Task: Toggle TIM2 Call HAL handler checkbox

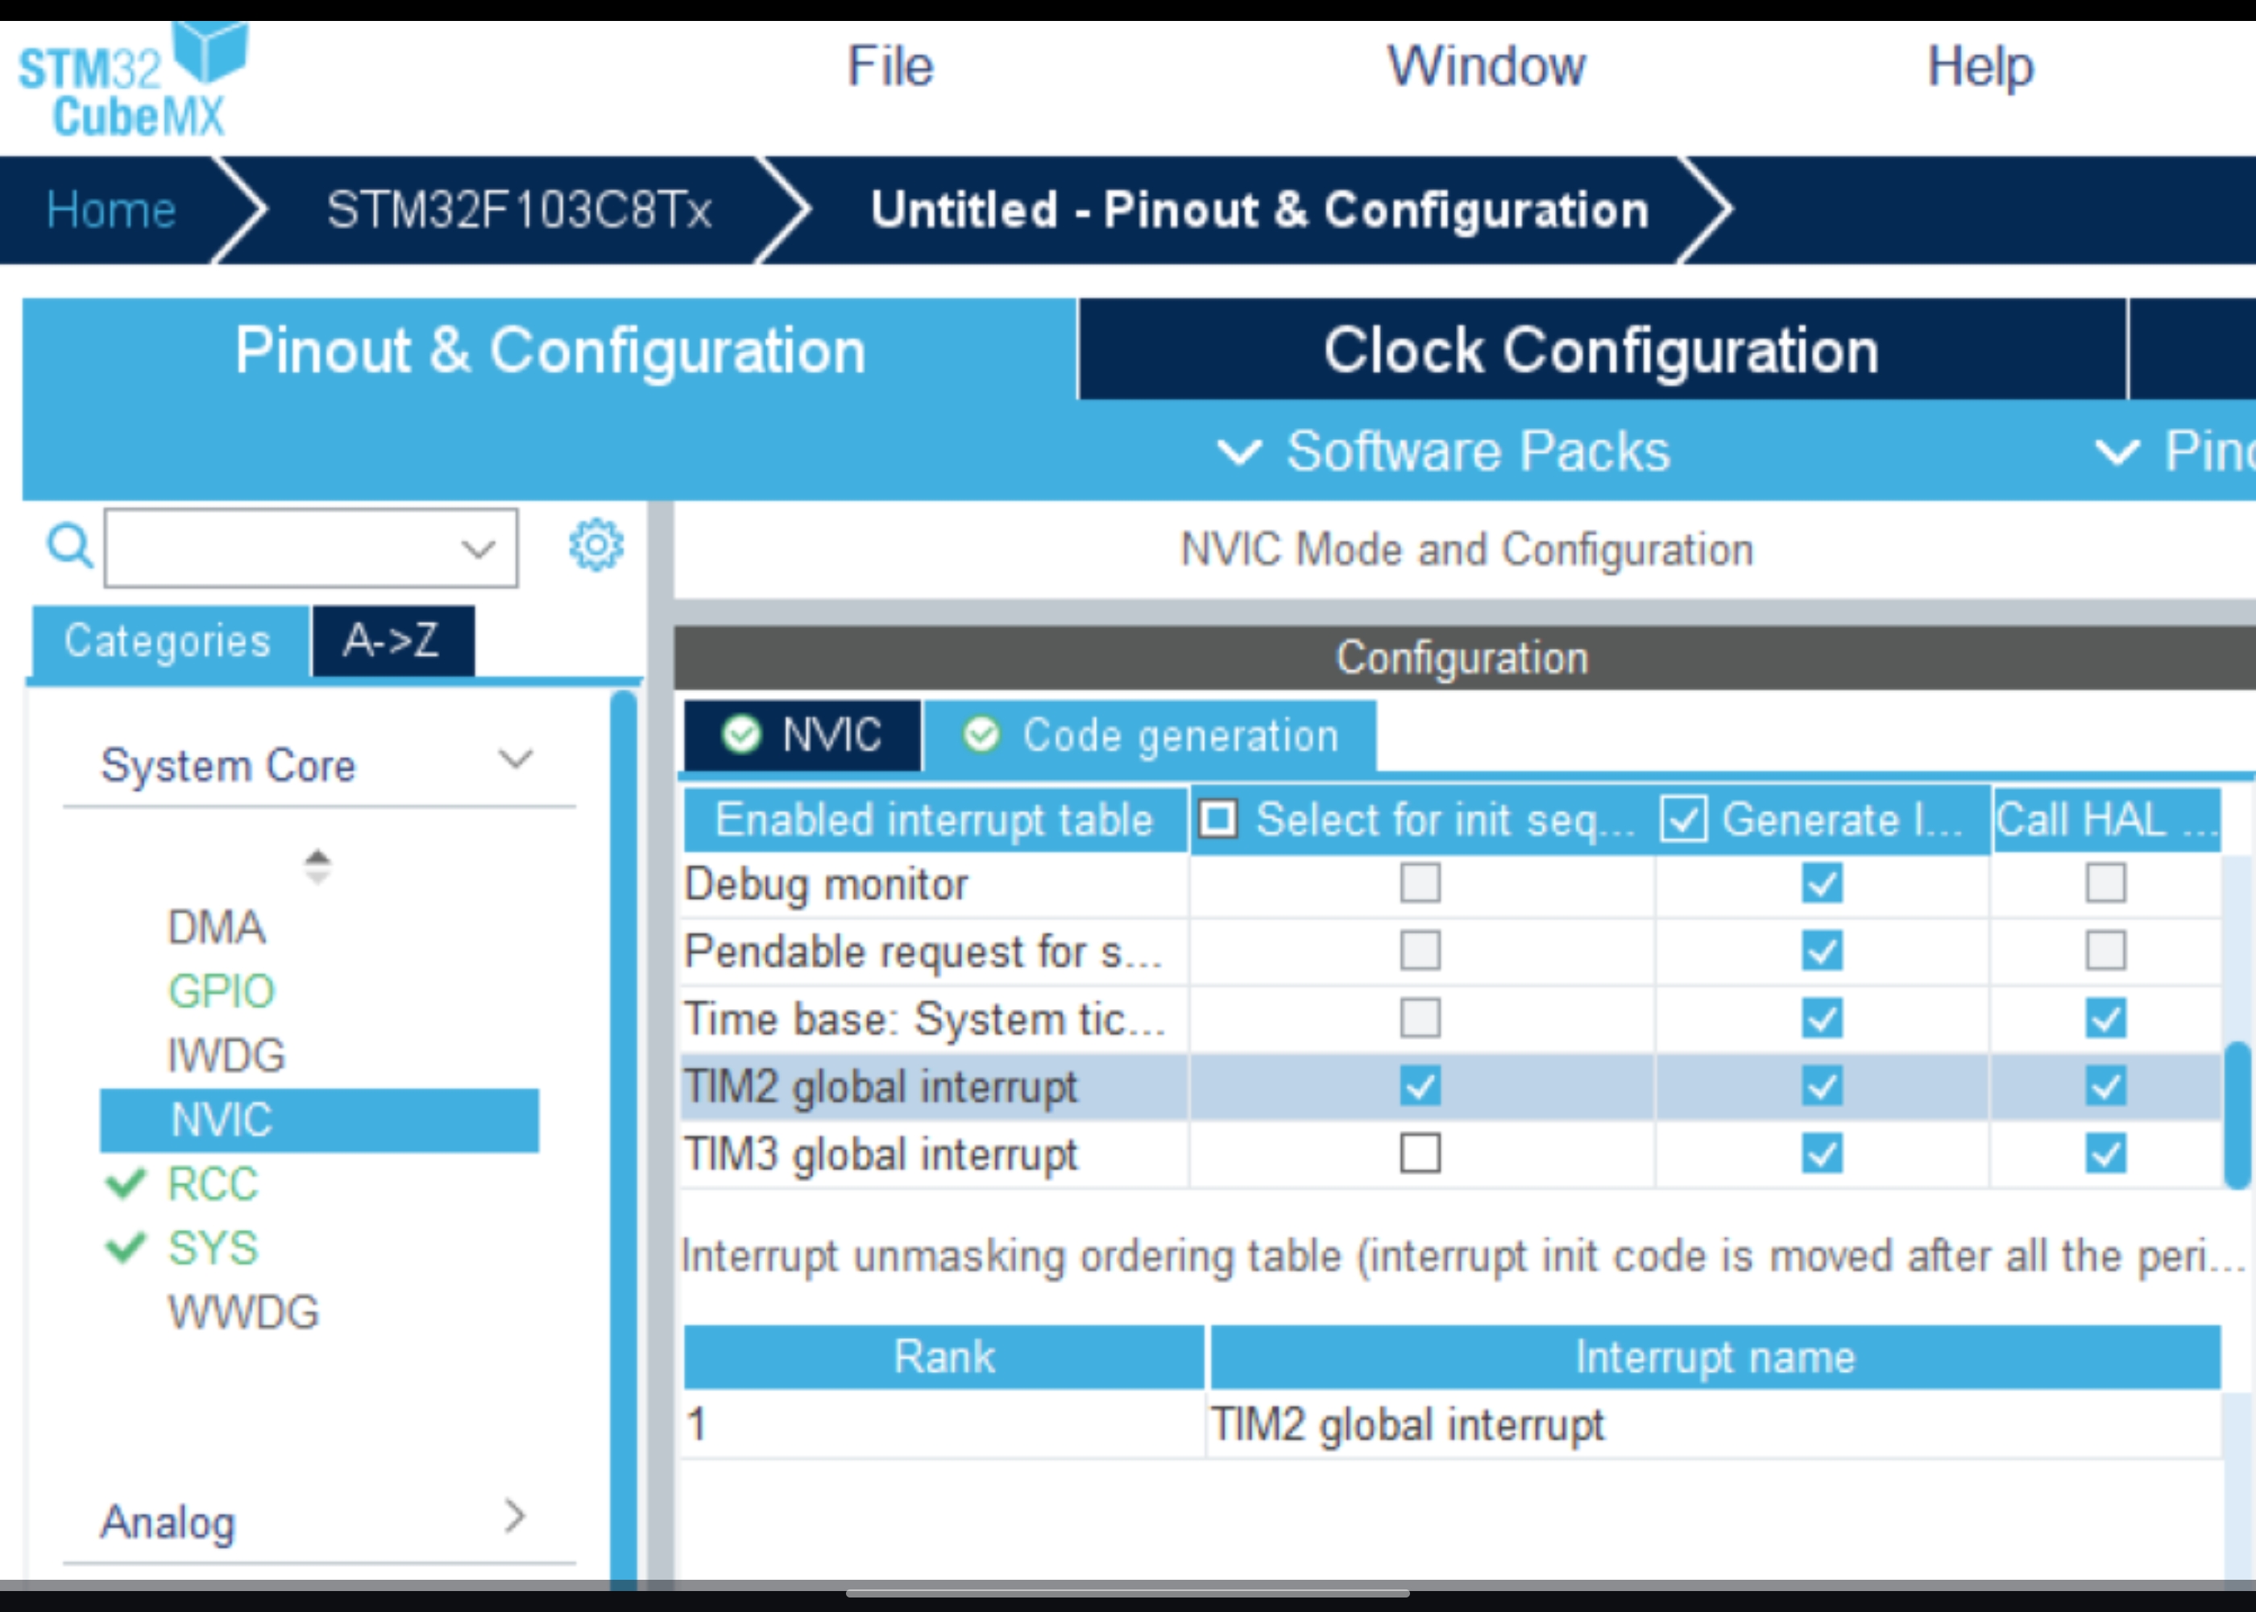Action: pyautogui.click(x=2106, y=1086)
